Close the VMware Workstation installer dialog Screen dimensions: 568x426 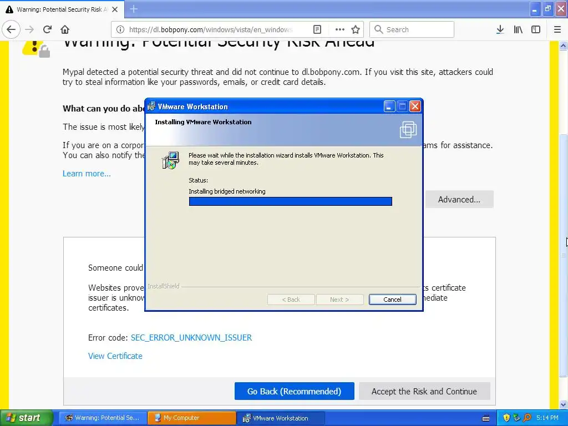[415, 106]
